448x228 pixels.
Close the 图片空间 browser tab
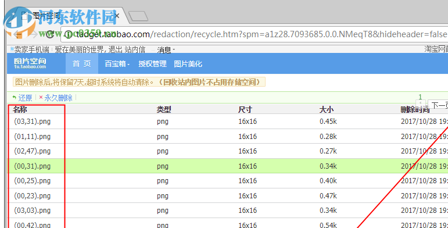116,15
